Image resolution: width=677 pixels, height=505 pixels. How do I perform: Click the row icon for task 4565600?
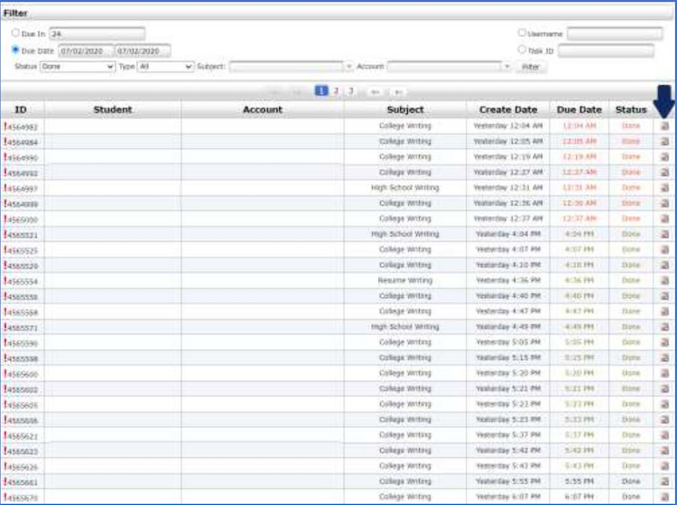664,373
